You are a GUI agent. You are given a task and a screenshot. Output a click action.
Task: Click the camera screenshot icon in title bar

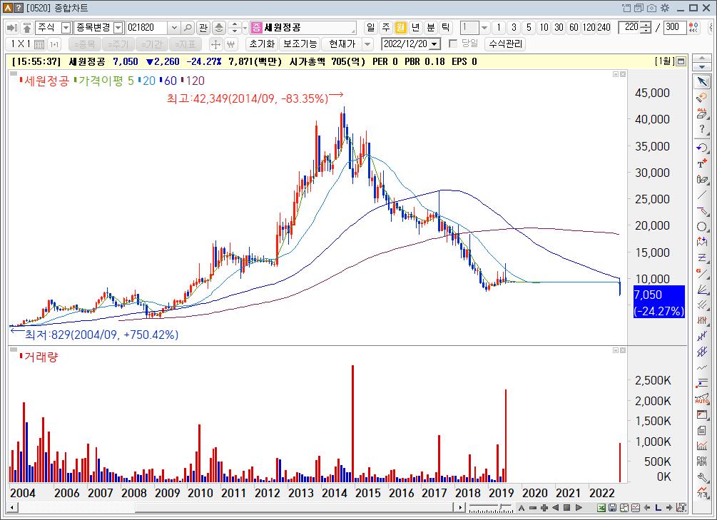(x=652, y=8)
